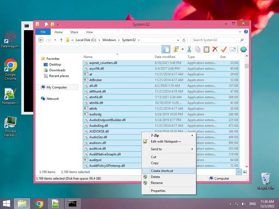Screen dimensions: 279x209
Task: Click the red X Delete toolbar icon
Action: pyautogui.click(x=215, y=49)
